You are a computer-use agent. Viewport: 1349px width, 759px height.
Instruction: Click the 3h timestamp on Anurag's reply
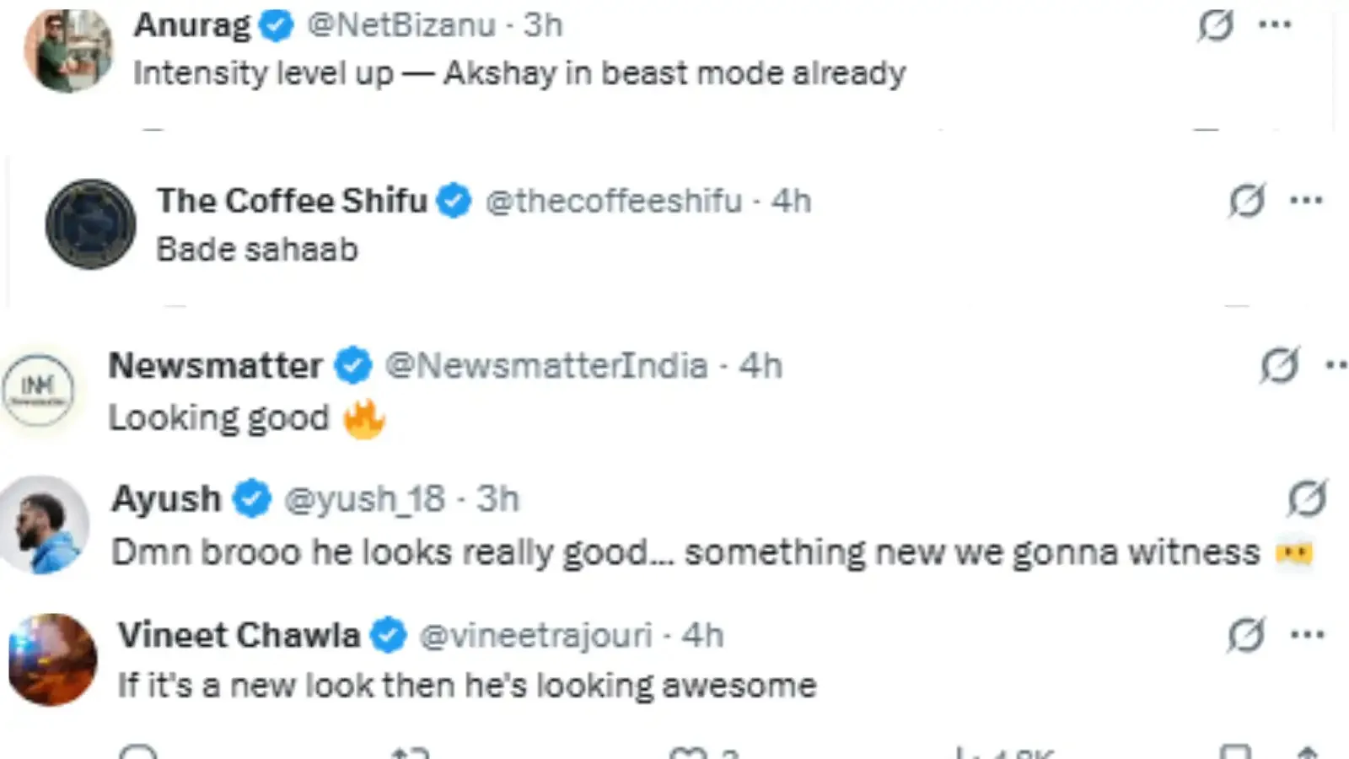point(543,25)
